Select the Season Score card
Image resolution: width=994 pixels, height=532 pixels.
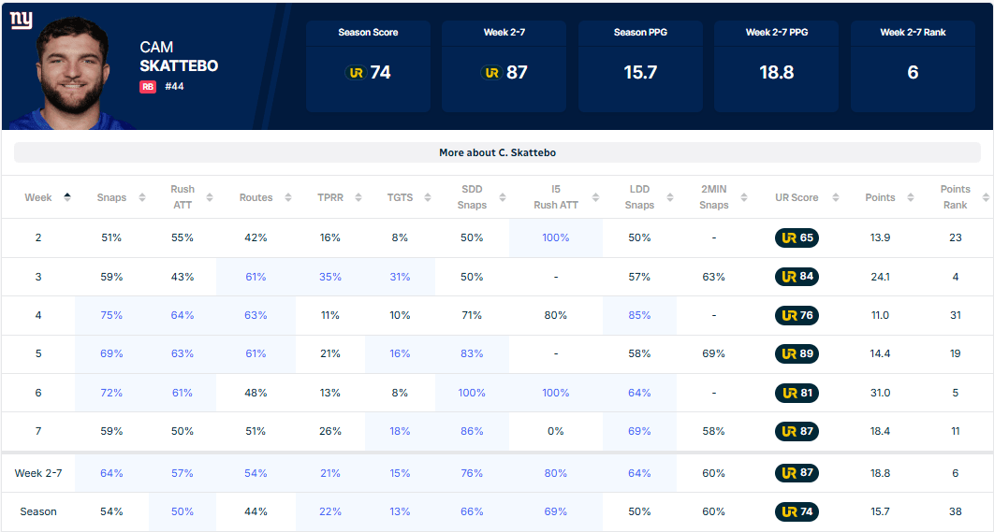(x=368, y=65)
